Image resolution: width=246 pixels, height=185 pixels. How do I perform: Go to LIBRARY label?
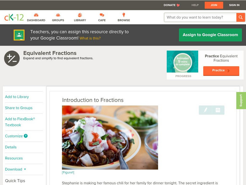[80, 20]
